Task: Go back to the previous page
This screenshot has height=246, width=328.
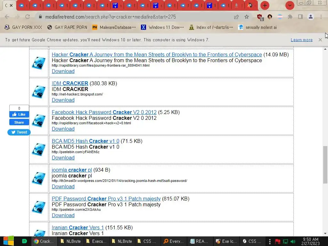Action: (x=7, y=17)
